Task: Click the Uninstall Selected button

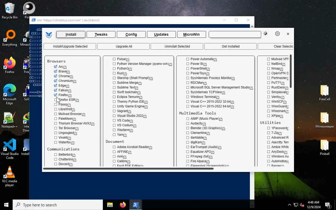Action: pos(177,46)
